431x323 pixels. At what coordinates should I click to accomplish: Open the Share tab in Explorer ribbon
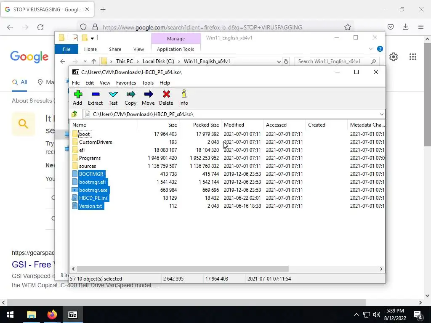pos(115,49)
